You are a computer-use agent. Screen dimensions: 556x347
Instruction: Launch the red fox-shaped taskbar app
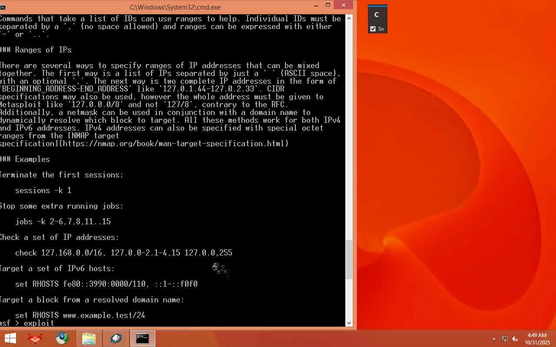(x=35, y=338)
